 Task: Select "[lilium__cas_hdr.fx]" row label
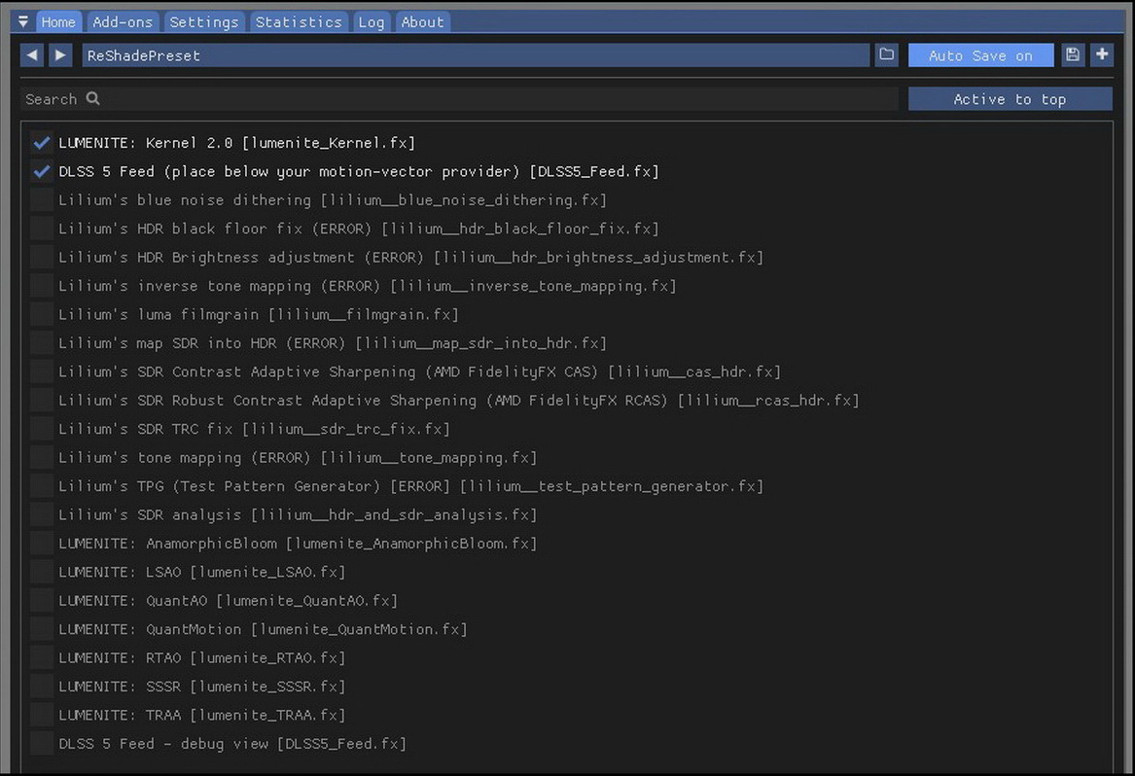click(694, 371)
